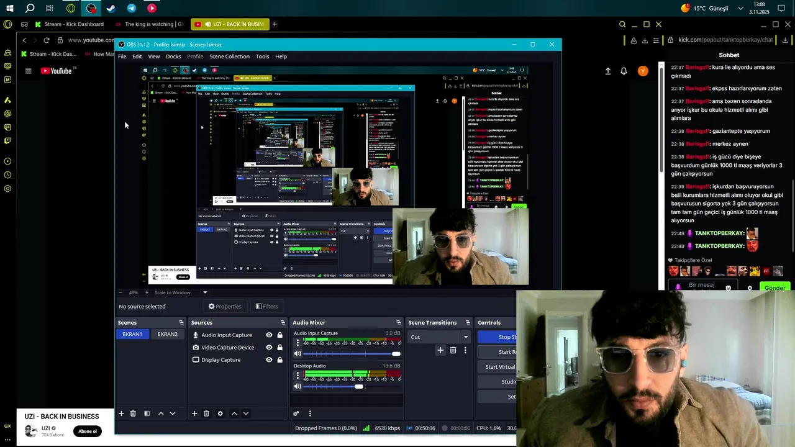The height and width of the screenshot is (447, 795).
Task: Add a new source with plus icon
Action: point(194,413)
